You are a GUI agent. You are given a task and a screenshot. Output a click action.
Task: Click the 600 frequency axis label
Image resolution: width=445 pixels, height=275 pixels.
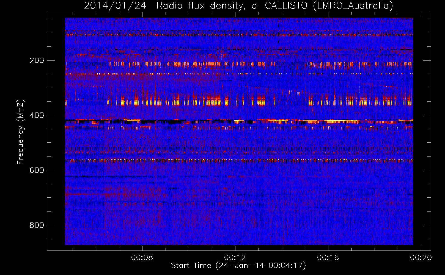[37, 170]
